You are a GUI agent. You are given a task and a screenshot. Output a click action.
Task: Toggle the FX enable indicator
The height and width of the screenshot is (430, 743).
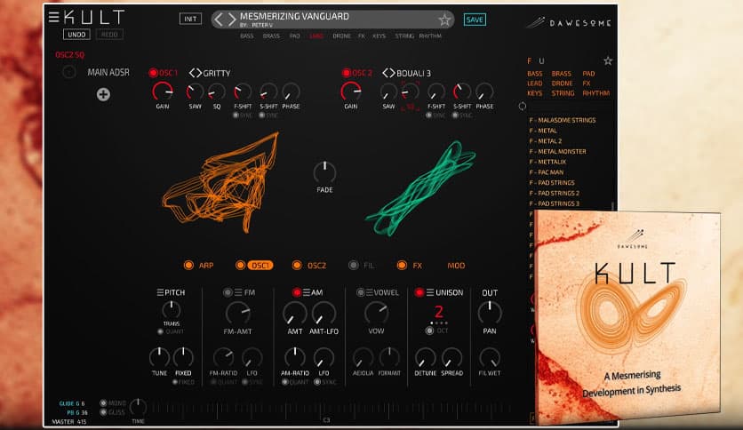click(402, 266)
